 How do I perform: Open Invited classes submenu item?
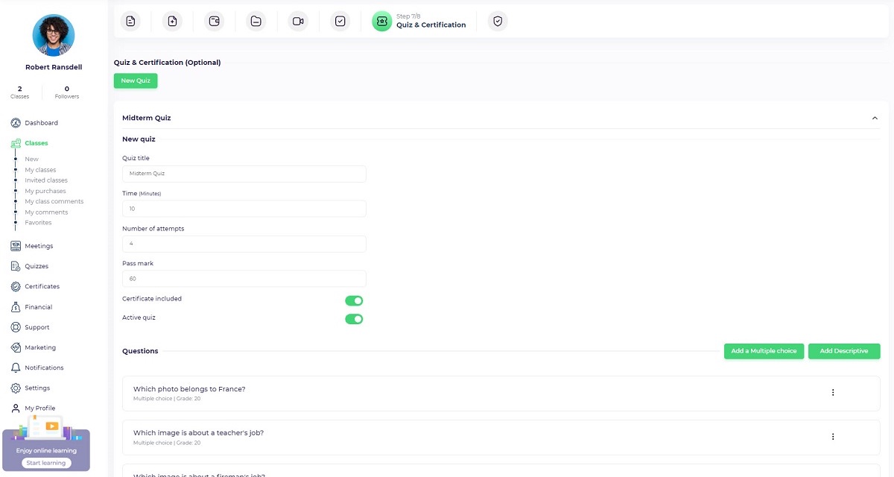[46, 180]
